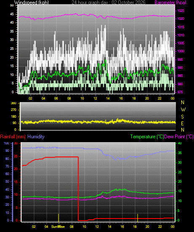Click the Dew Point (°C) legend label
Viewport: 194px width, 232px height.
pos(179,137)
